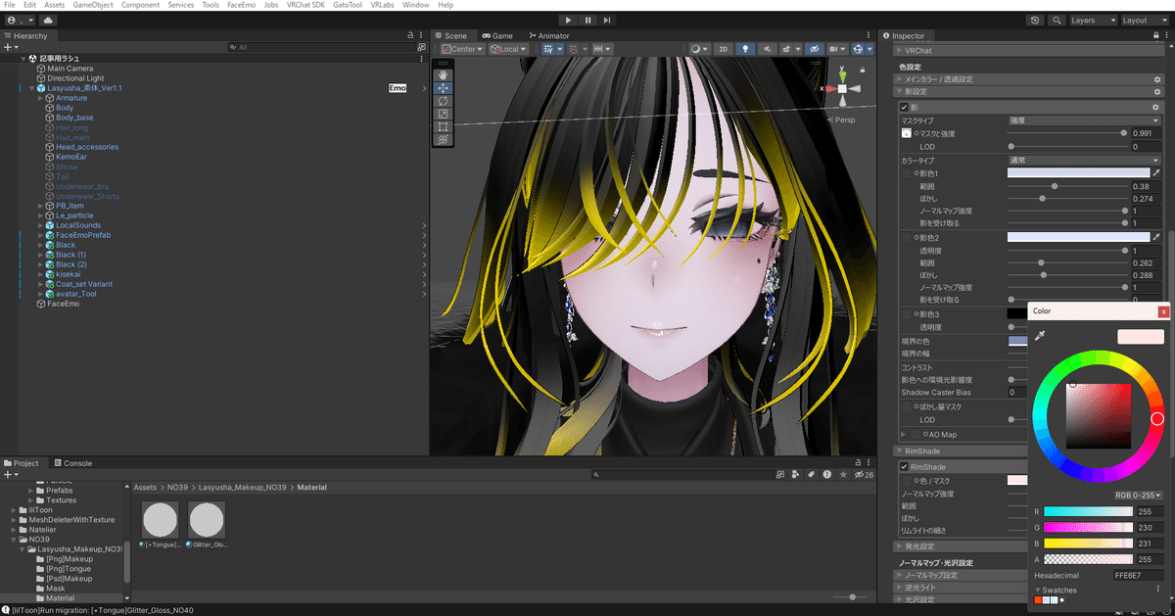This screenshot has height=616, width=1175.
Task: Open Scene camera settings icon
Action: coord(837,49)
